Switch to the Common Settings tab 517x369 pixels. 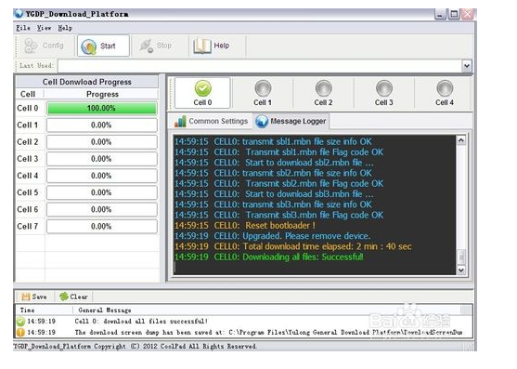point(211,121)
